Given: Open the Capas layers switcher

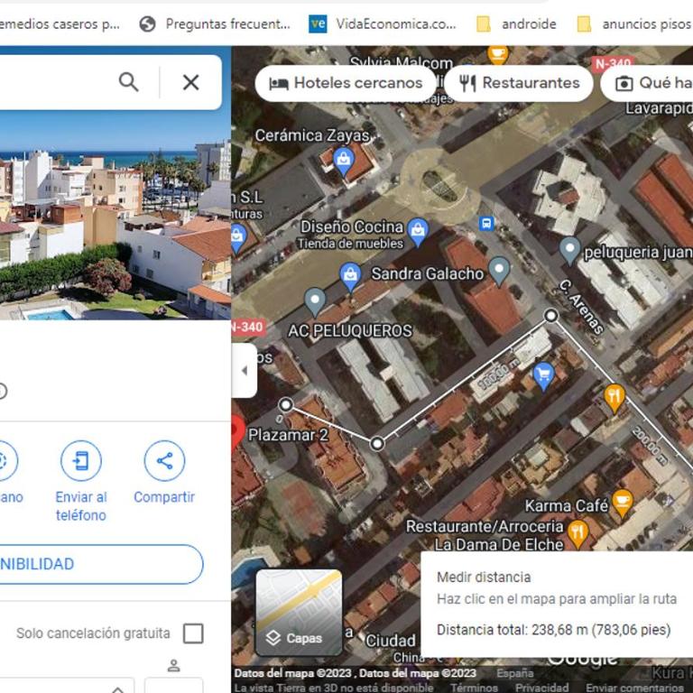Looking at the screenshot, I should coord(299,613).
